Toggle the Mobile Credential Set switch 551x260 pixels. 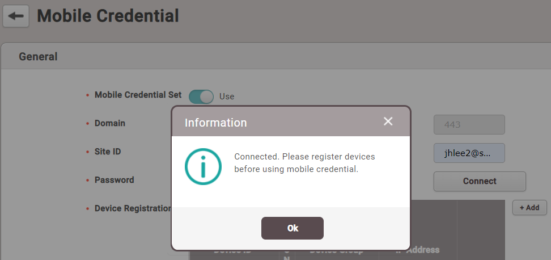tap(201, 97)
